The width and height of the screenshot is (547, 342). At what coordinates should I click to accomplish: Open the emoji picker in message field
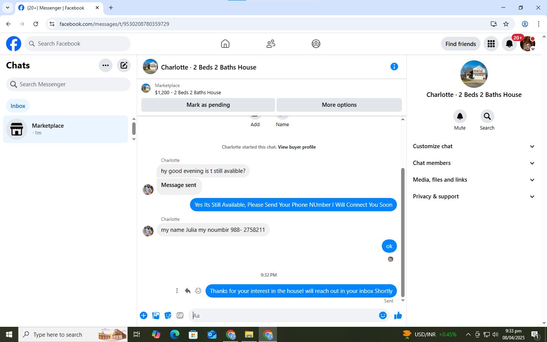coord(383,315)
